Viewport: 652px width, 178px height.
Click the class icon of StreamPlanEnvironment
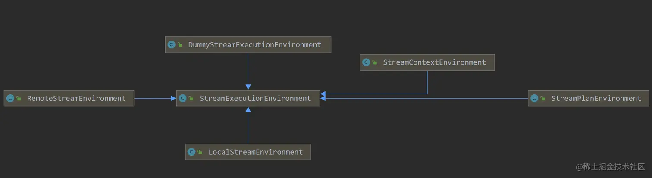(534, 98)
